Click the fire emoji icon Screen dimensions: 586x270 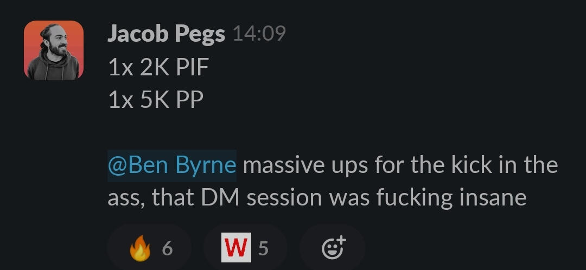[140, 248]
